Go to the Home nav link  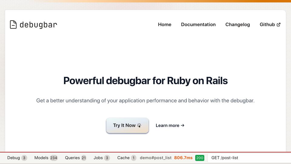point(165,25)
